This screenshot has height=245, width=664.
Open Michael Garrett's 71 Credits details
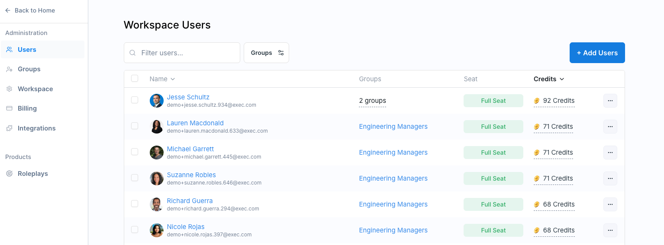coord(553,153)
